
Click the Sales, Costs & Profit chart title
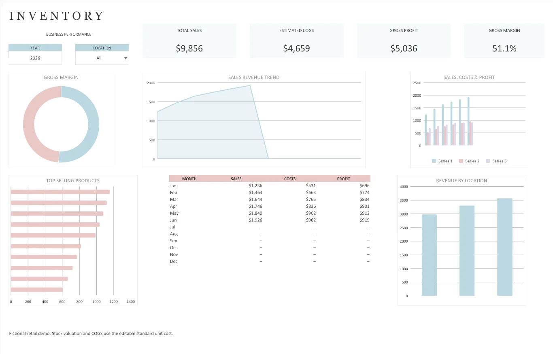point(469,77)
